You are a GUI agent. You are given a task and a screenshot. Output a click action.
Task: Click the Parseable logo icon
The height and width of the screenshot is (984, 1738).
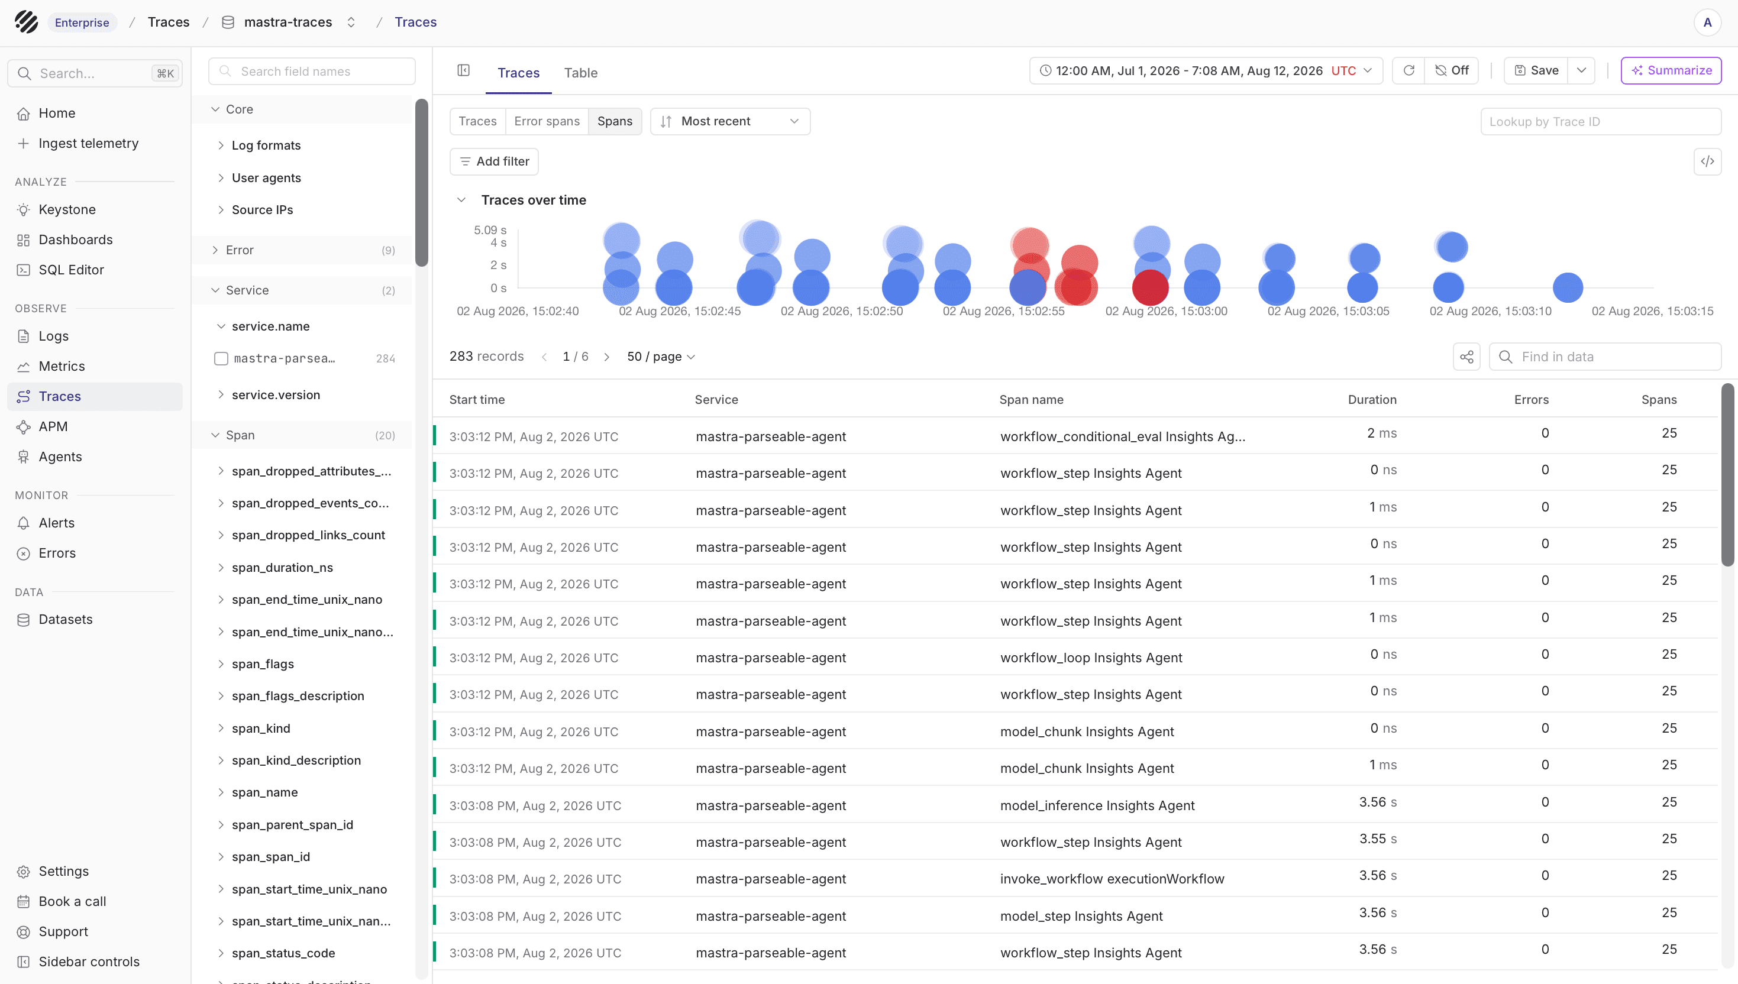(x=27, y=22)
